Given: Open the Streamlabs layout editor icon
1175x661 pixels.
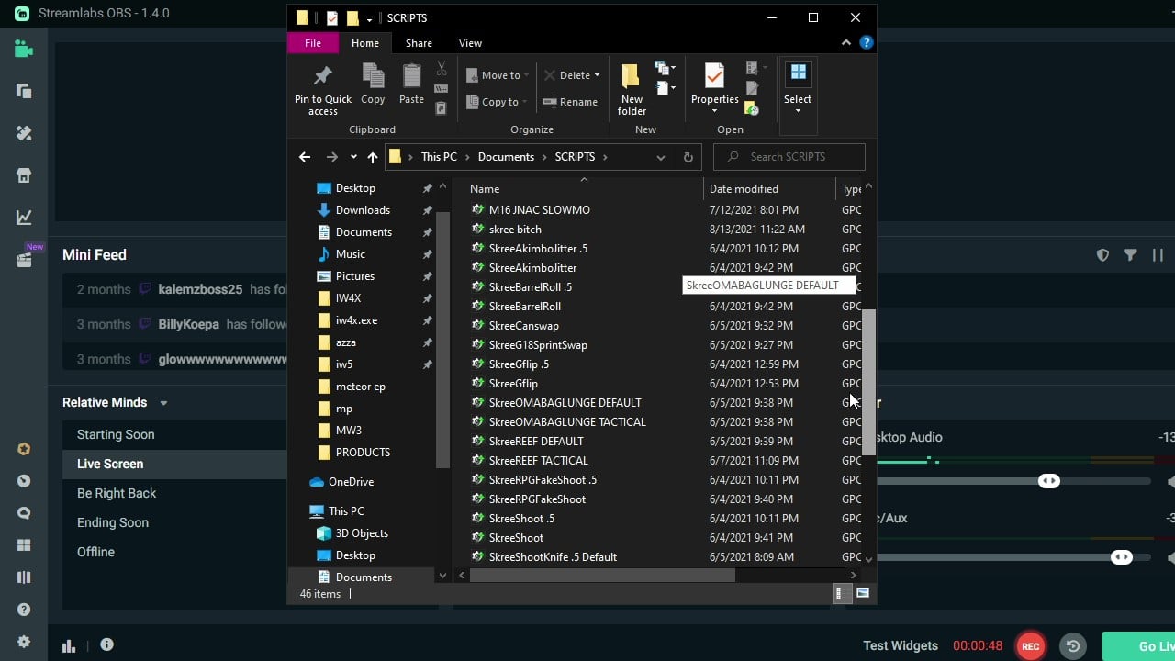Looking at the screenshot, I should pyautogui.click(x=24, y=91).
